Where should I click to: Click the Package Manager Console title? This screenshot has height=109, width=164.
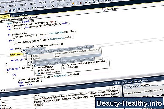point(136,81)
